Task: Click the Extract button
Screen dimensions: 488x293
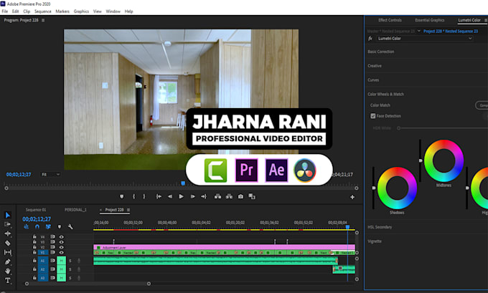Action: tap(229, 196)
